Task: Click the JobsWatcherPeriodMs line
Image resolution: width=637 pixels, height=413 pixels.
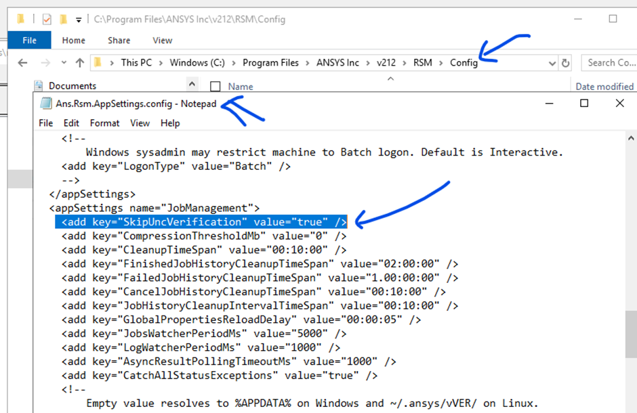Action: 204,334
